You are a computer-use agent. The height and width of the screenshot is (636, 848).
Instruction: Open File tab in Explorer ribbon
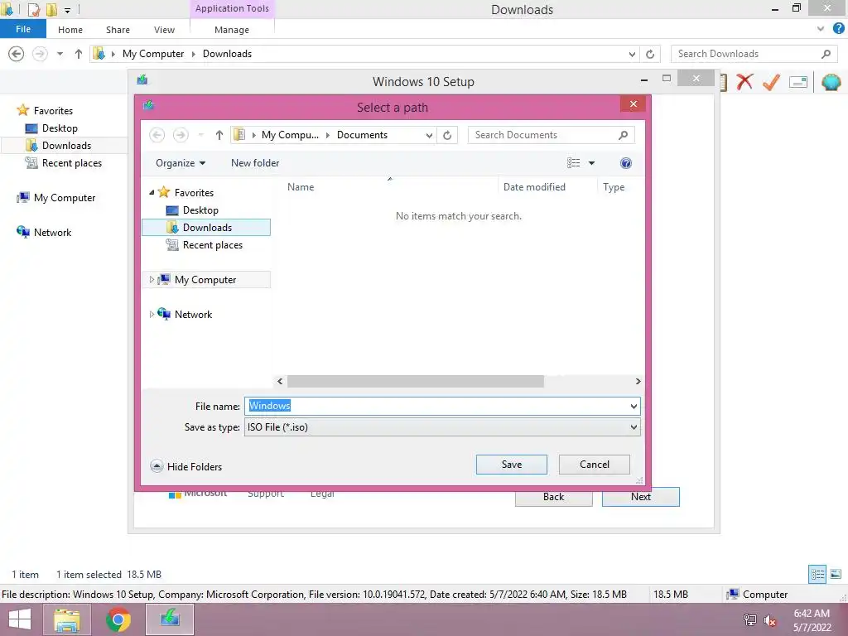pos(22,29)
